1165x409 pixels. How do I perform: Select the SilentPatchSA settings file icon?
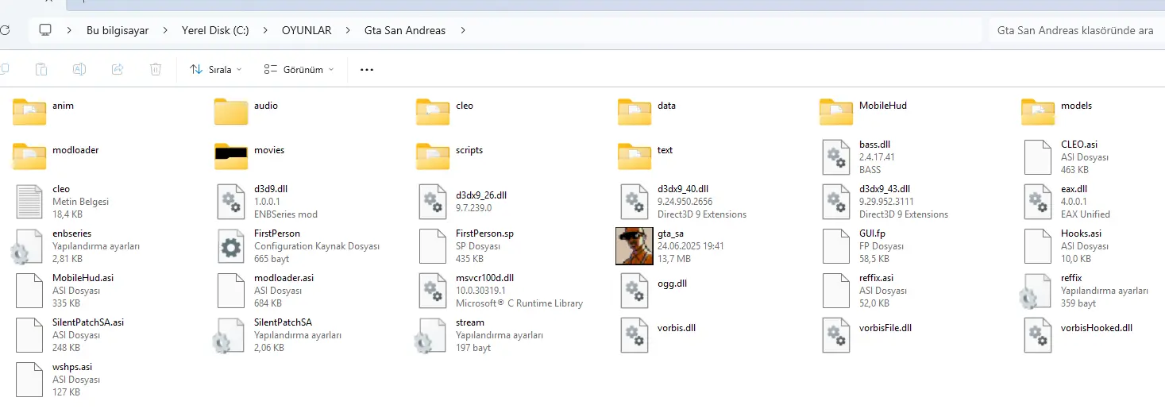click(x=230, y=335)
